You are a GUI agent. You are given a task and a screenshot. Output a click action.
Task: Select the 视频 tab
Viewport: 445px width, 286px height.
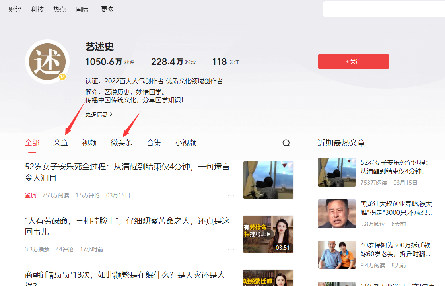89,143
